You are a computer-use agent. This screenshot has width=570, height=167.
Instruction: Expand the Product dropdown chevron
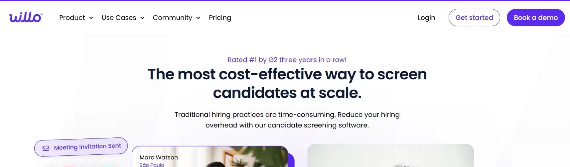click(91, 18)
